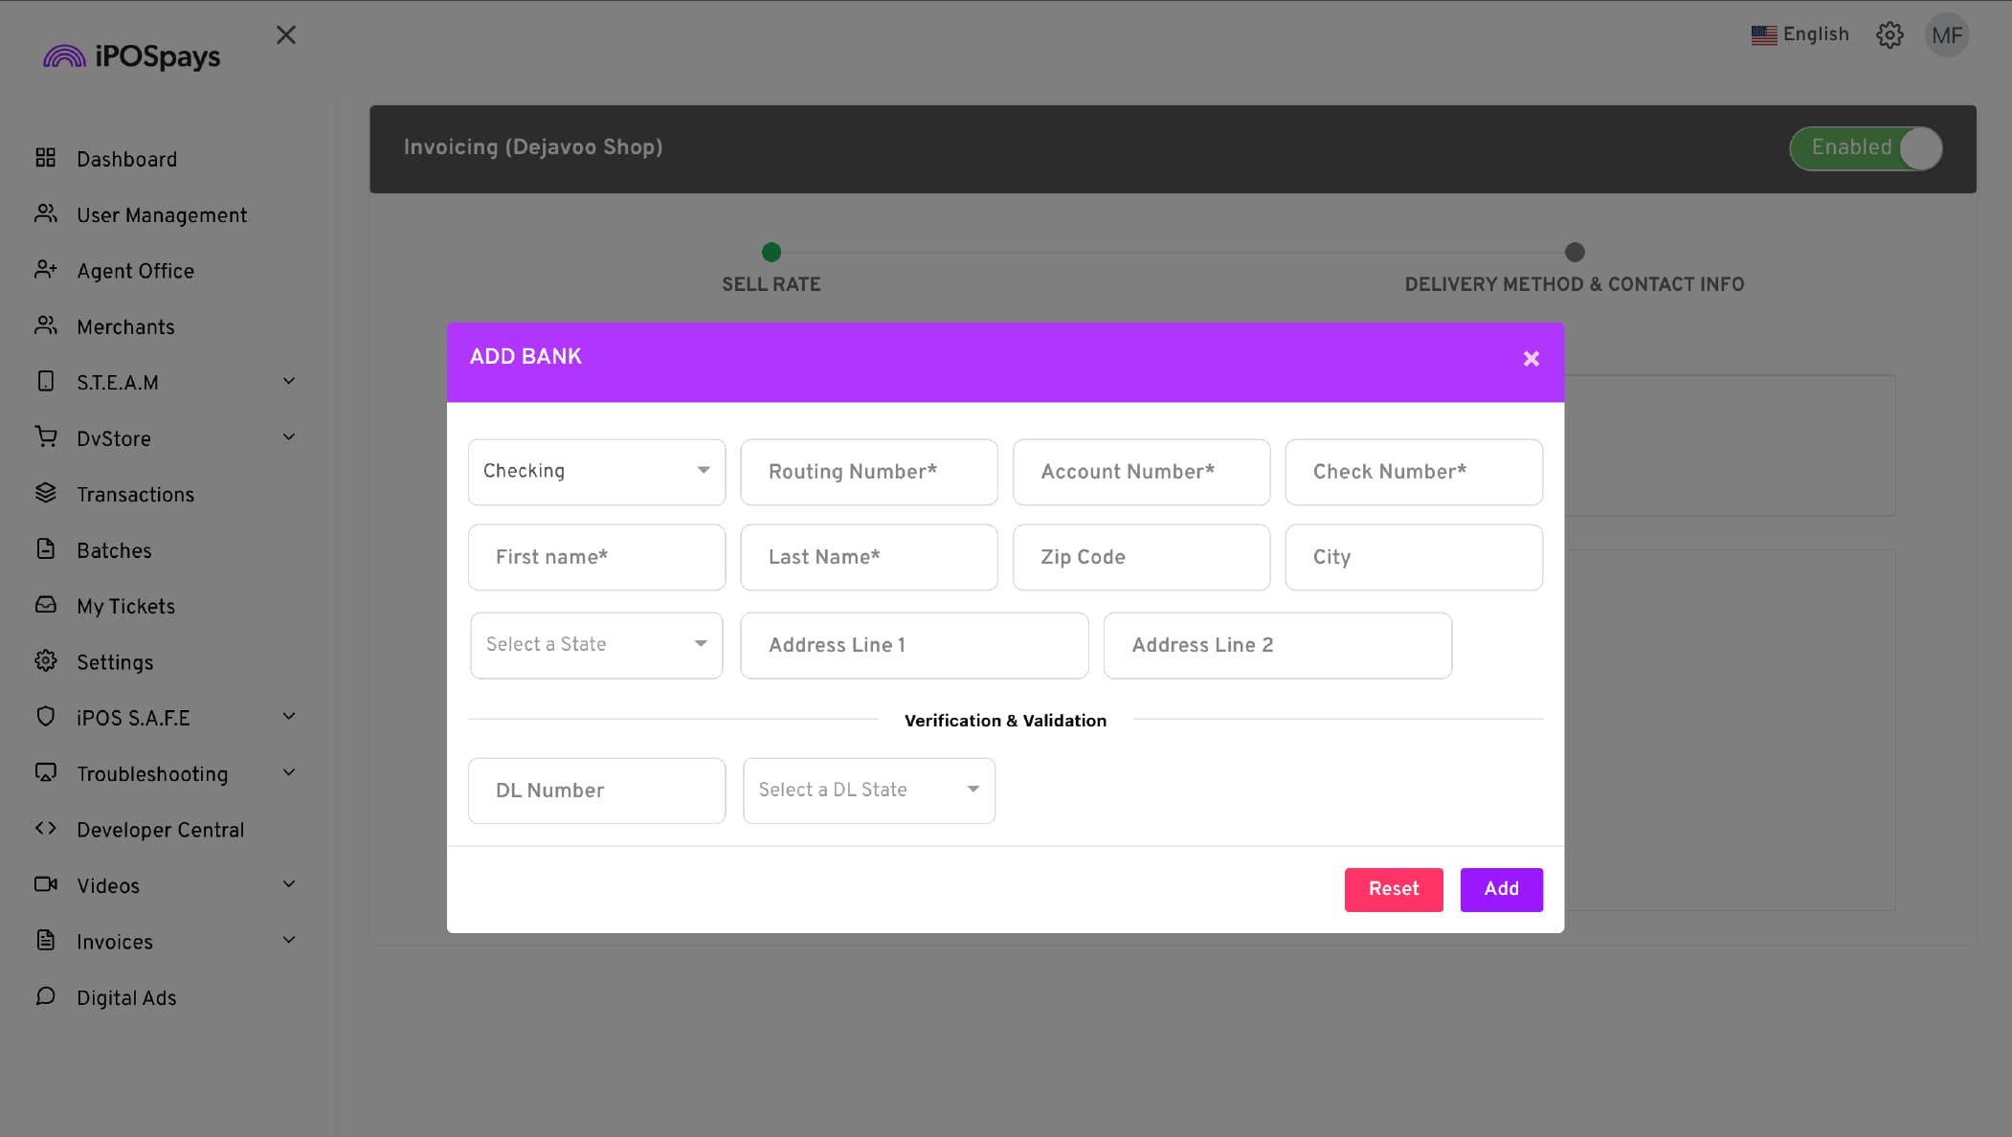Open the Checking account type dropdown
The height and width of the screenshot is (1137, 2012).
coord(596,472)
